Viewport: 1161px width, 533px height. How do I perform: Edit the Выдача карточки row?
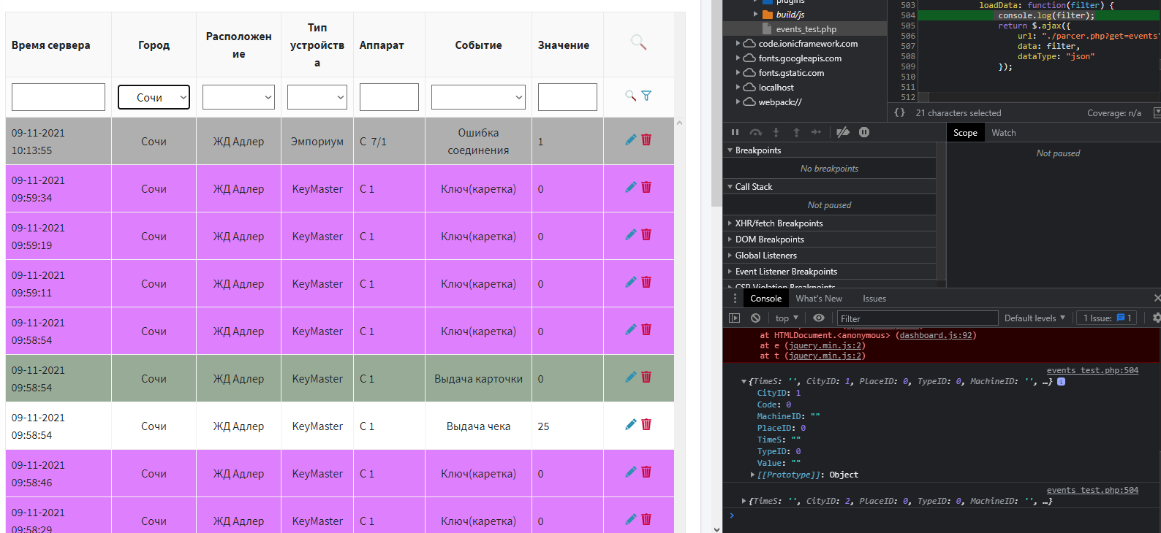[631, 377]
